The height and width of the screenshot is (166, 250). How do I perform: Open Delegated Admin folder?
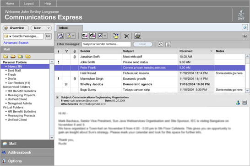click(x=20, y=103)
